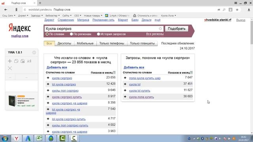Click the 'Подобрать' button
This screenshot has height=142, width=253.
point(177,29)
